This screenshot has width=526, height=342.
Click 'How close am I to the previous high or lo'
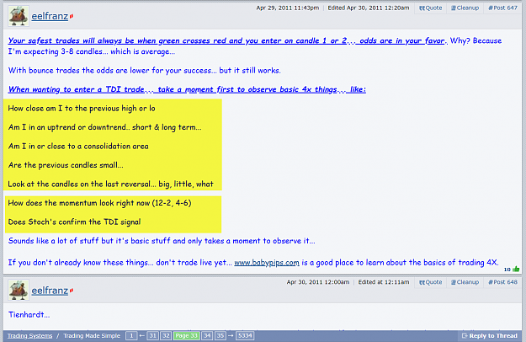tap(82, 109)
